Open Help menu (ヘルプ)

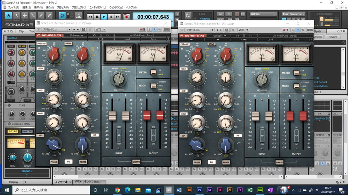tap(131, 7)
